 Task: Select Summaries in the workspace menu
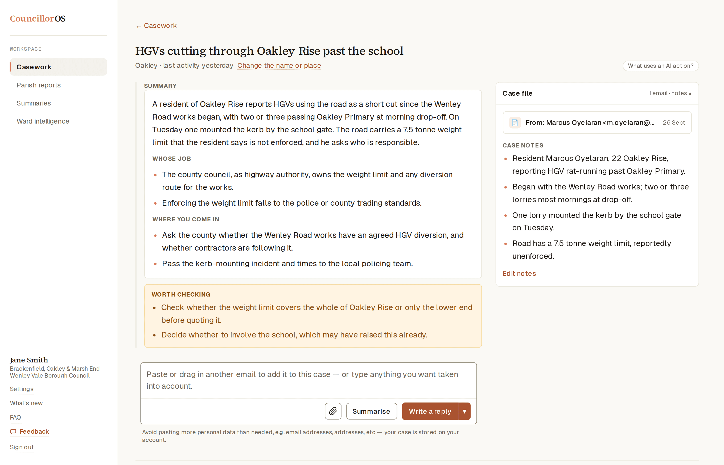click(34, 103)
